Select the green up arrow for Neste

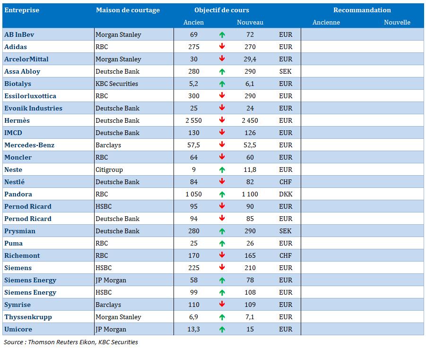222,170
